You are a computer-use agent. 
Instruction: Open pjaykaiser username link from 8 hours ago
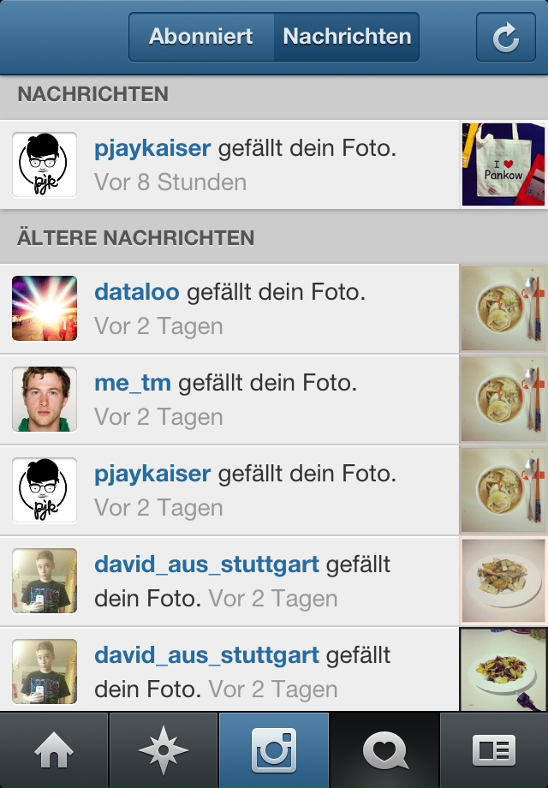(x=152, y=148)
